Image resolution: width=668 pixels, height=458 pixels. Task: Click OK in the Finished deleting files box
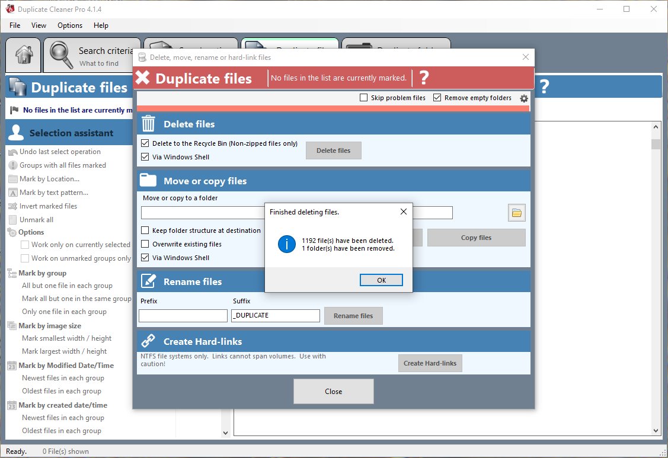coord(381,280)
